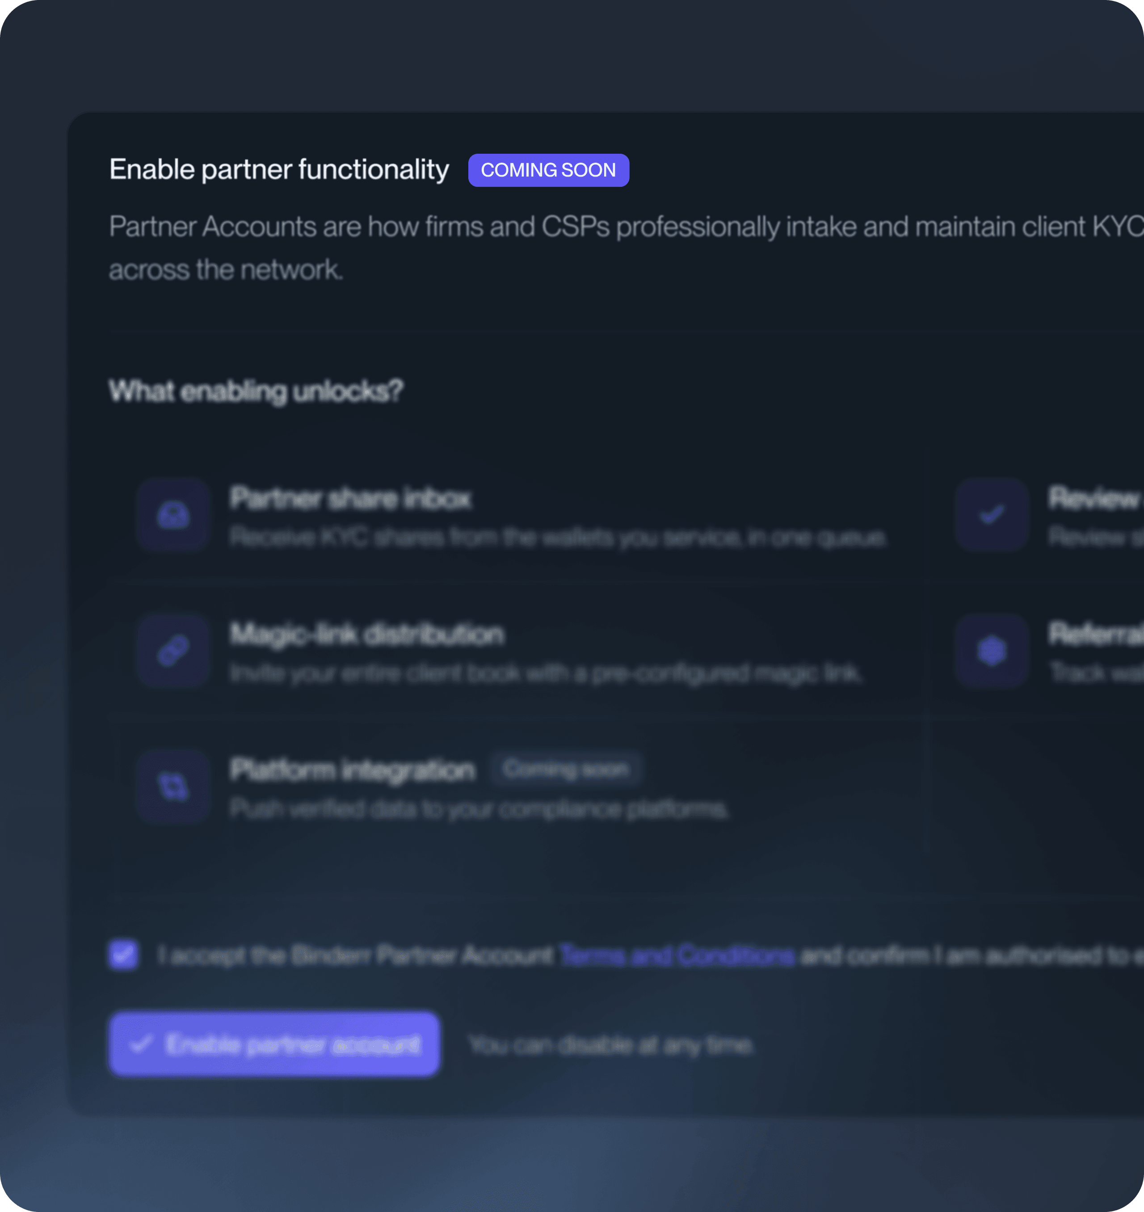Click the COMING SOON badge
The image size is (1144, 1212).
click(549, 170)
